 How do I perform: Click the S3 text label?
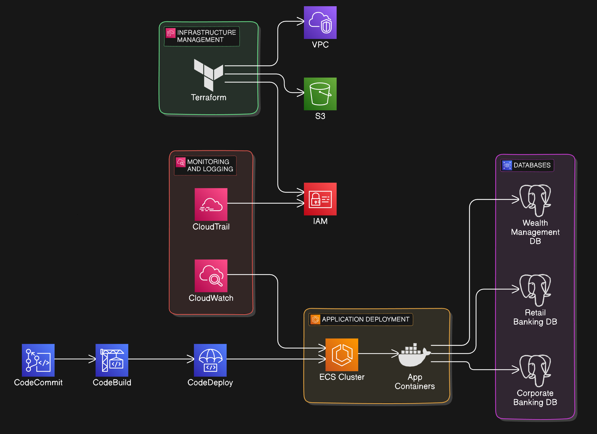[320, 116]
